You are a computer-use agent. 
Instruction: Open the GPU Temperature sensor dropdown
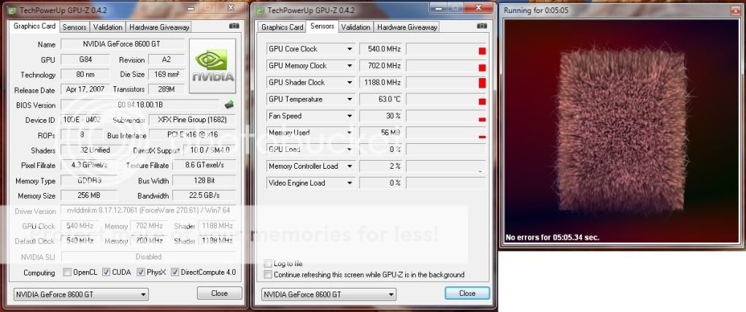point(350,99)
